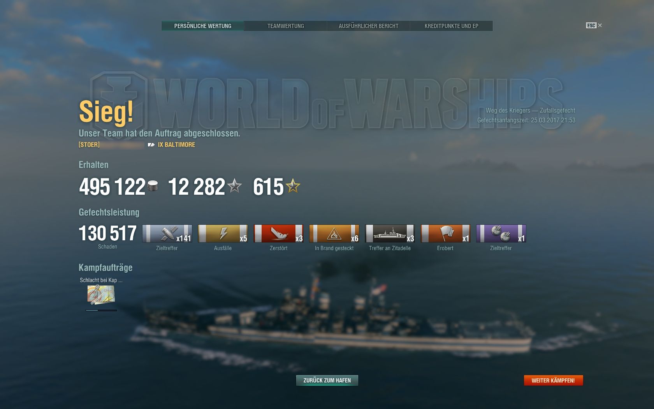Click the Zerstört x3 ribbon icon
The image size is (654, 409).
pyautogui.click(x=278, y=233)
